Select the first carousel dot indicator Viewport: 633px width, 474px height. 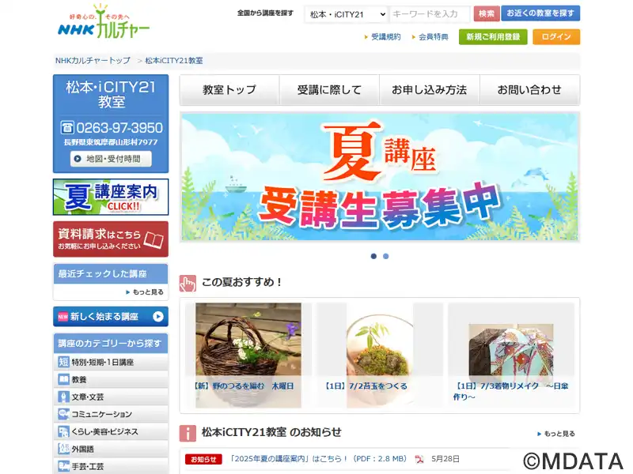[373, 256]
